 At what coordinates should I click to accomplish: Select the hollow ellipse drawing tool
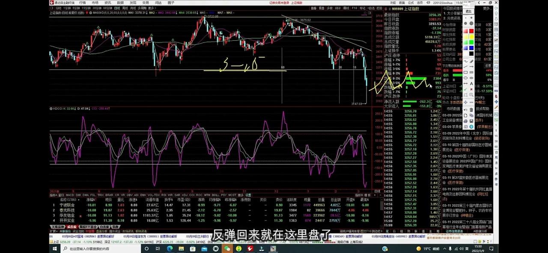click(466, 78)
